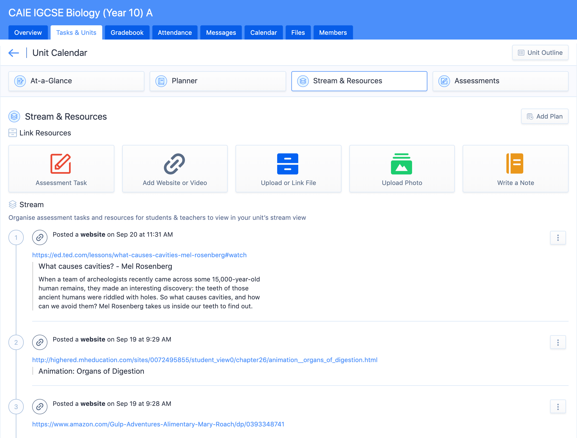Open options menu for the Sep 20 post

(x=558, y=238)
